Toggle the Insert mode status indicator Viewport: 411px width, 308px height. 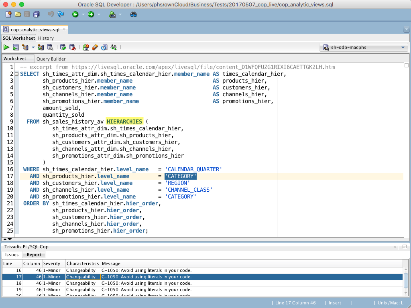(335, 303)
